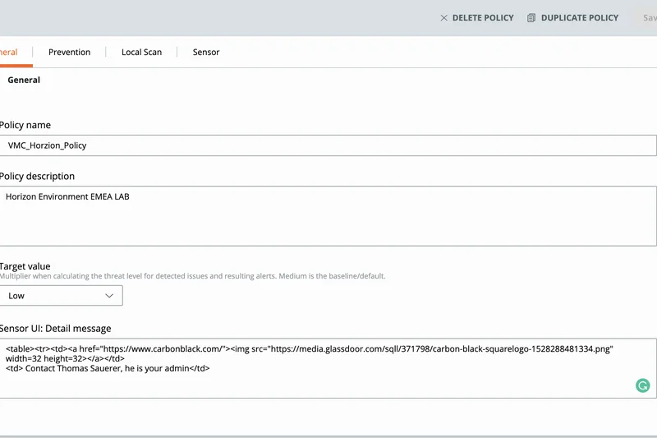Click the General section heading
Screen dimensions: 657x438
pyautogui.click(x=24, y=80)
